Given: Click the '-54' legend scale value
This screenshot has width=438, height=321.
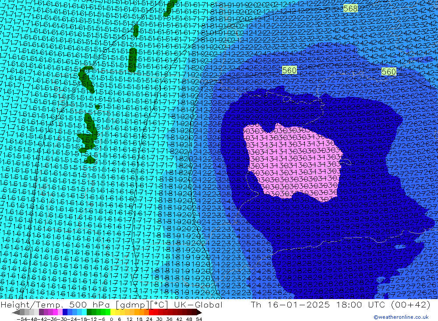Looking at the screenshot, I should tap(22, 319).
